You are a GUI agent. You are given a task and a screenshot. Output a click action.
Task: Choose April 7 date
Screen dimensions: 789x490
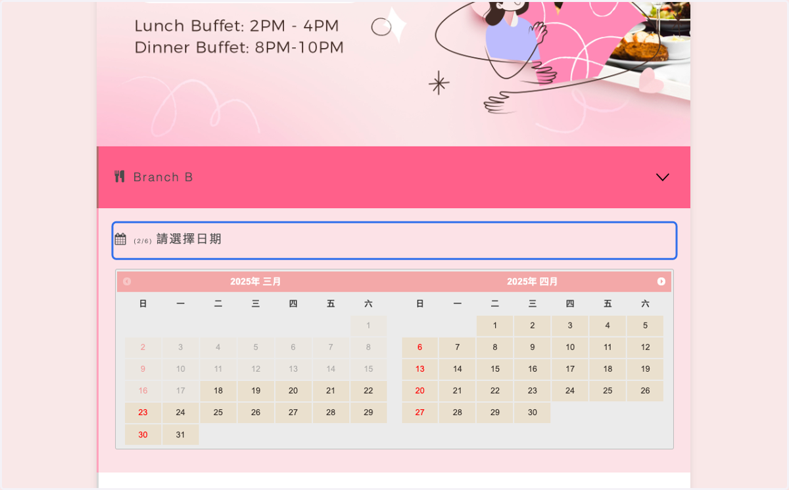(x=458, y=347)
